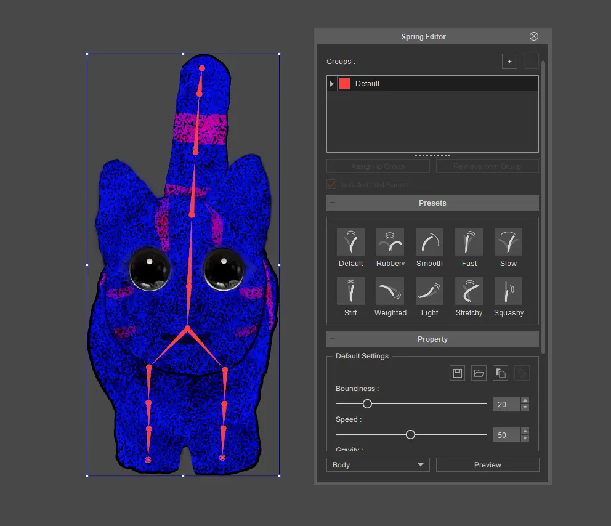The height and width of the screenshot is (526, 611).
Task: Click the cat's left eye
Action: 150,270
